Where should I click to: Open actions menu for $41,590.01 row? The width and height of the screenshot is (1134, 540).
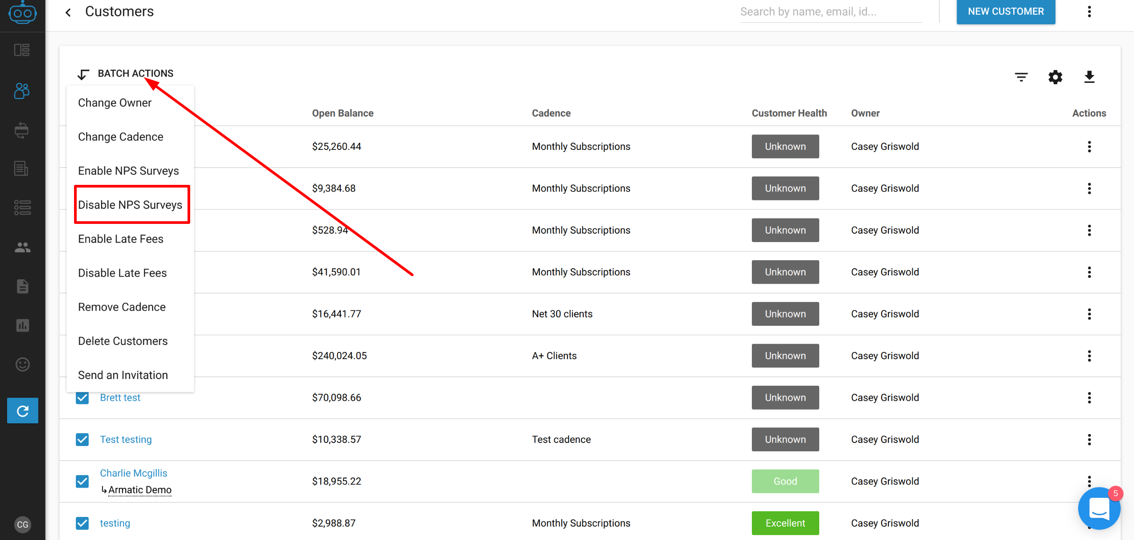click(1089, 272)
